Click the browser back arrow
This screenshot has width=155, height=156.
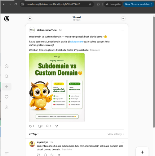pyautogui.click(x=4, y=4)
